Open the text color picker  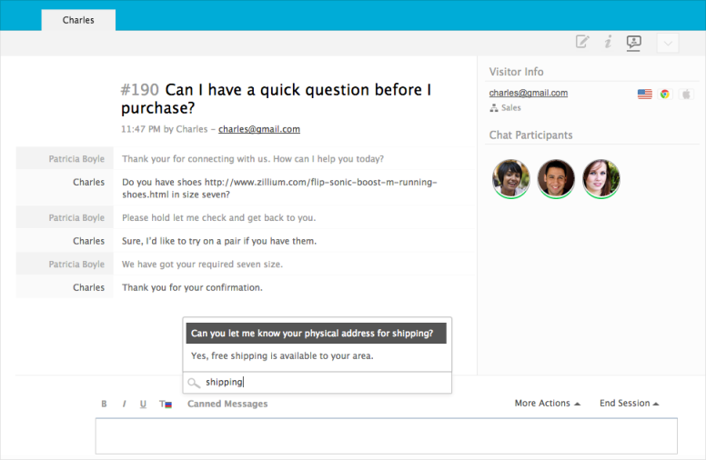(165, 404)
